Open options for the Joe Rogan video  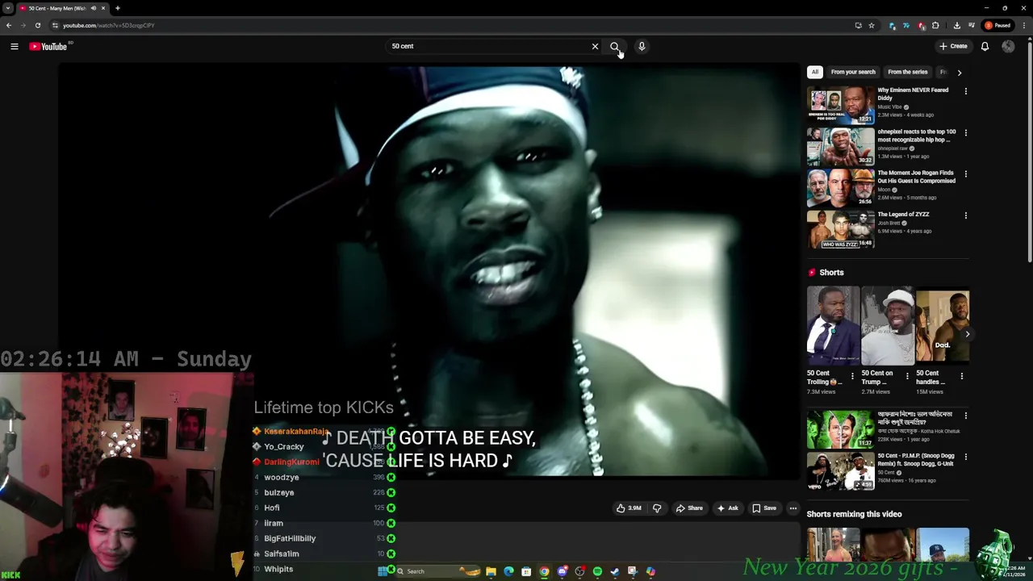(x=965, y=173)
